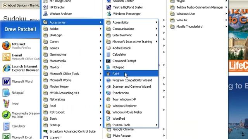The width and height of the screenshot is (248, 139).
Task: Click the Mozilla Firefox Internet icon
Action: [x=6, y=46]
